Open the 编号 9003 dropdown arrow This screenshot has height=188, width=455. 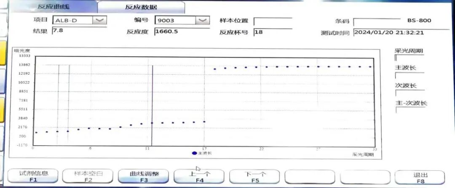click(x=203, y=20)
